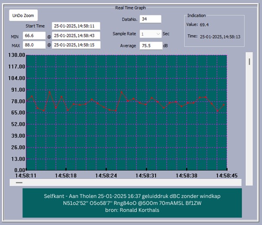Click the horizontal scrollbar thumb below the graph
Viewport: 262px width, 225px height.
point(19,183)
